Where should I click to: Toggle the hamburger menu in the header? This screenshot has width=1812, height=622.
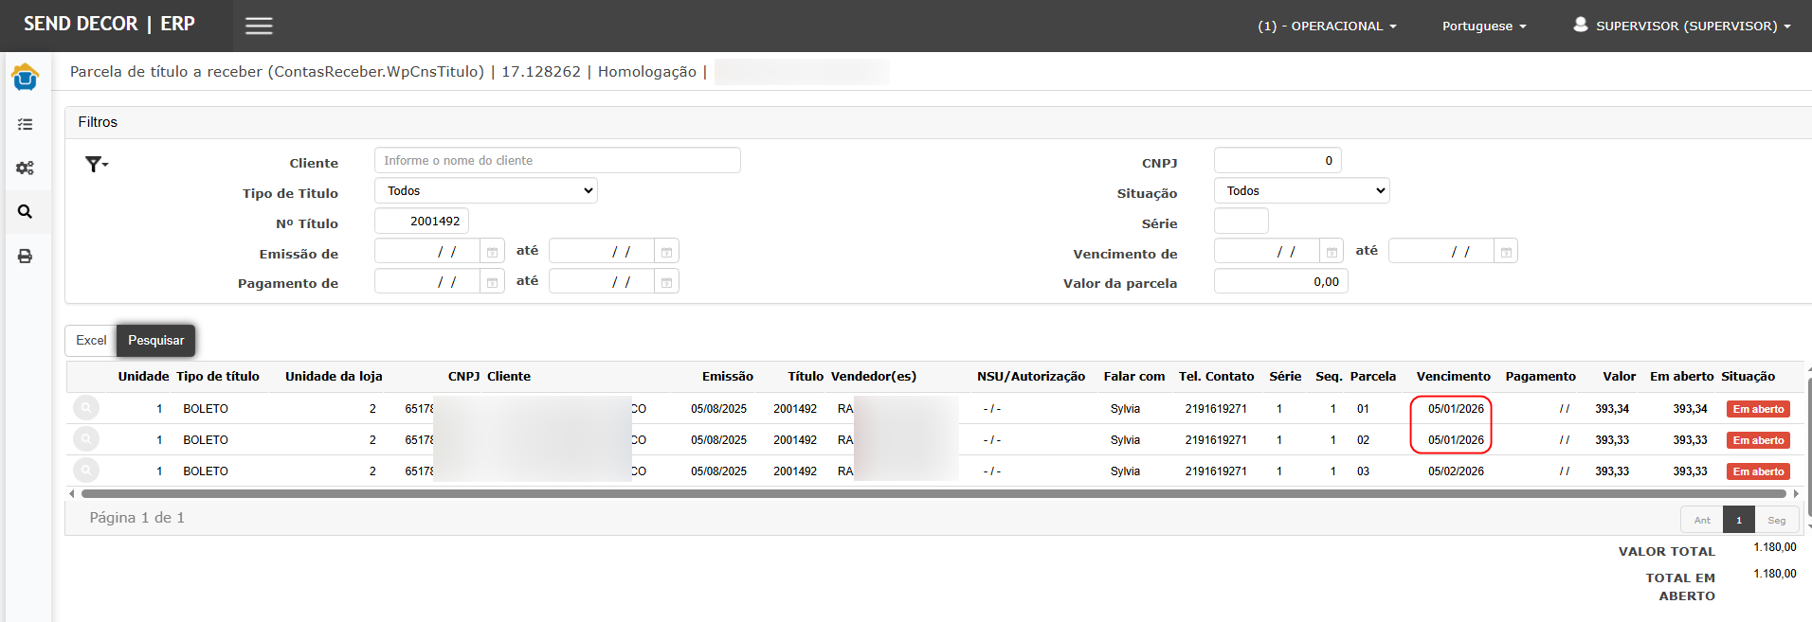pyautogui.click(x=259, y=26)
